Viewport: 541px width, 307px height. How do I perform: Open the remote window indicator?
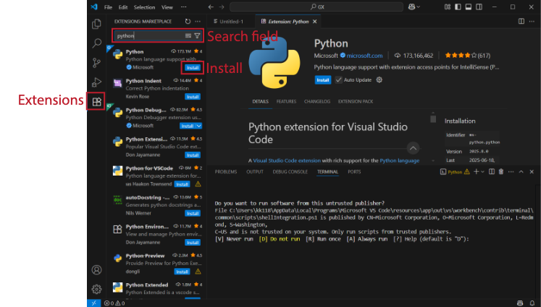click(93, 303)
